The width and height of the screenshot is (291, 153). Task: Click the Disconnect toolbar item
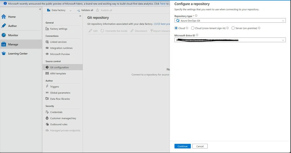139,31
